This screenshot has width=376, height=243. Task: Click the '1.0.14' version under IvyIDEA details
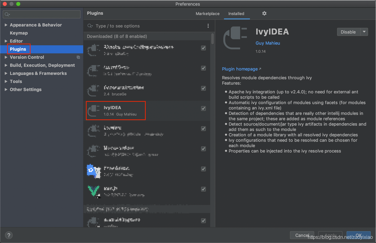261,51
